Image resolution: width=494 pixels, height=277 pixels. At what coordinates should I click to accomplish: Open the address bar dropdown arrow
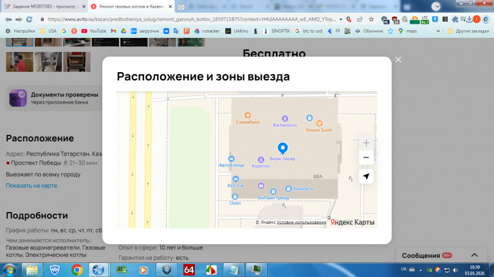[x=340, y=19]
